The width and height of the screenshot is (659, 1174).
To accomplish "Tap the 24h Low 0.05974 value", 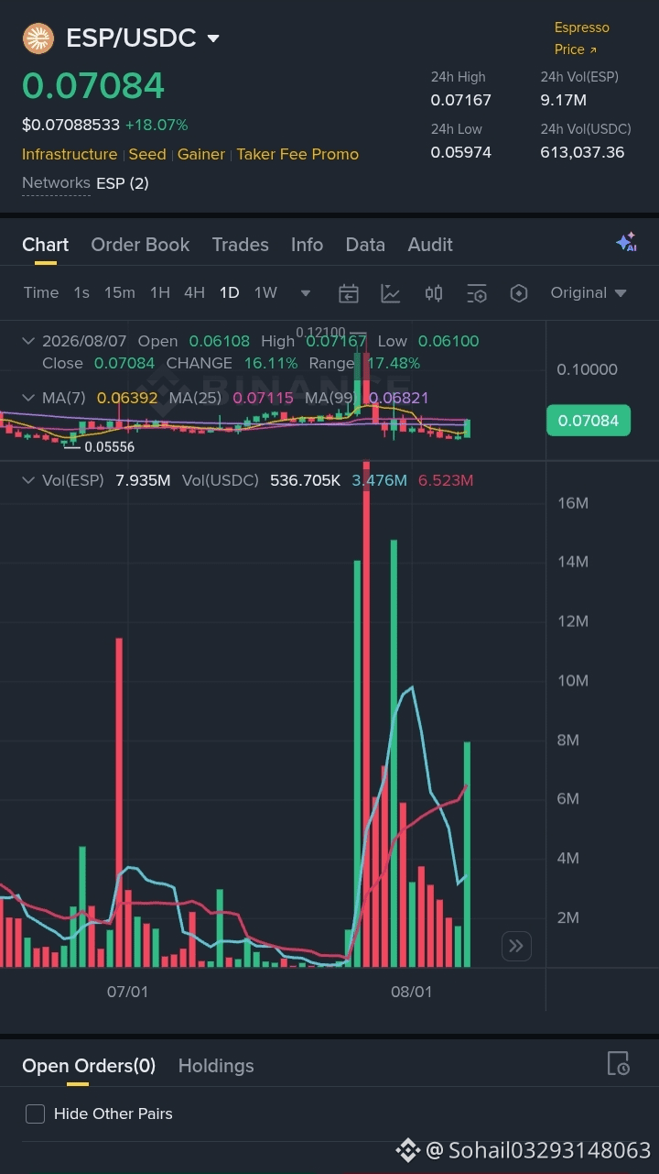I will [x=461, y=152].
